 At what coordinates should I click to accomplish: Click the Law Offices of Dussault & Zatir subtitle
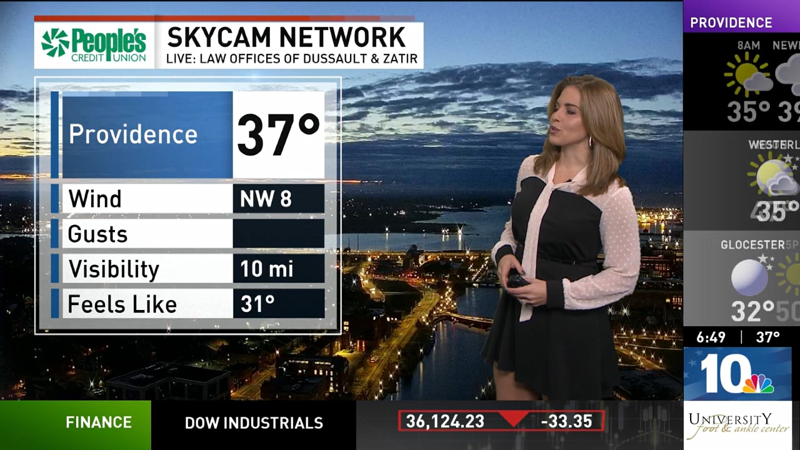(292, 59)
